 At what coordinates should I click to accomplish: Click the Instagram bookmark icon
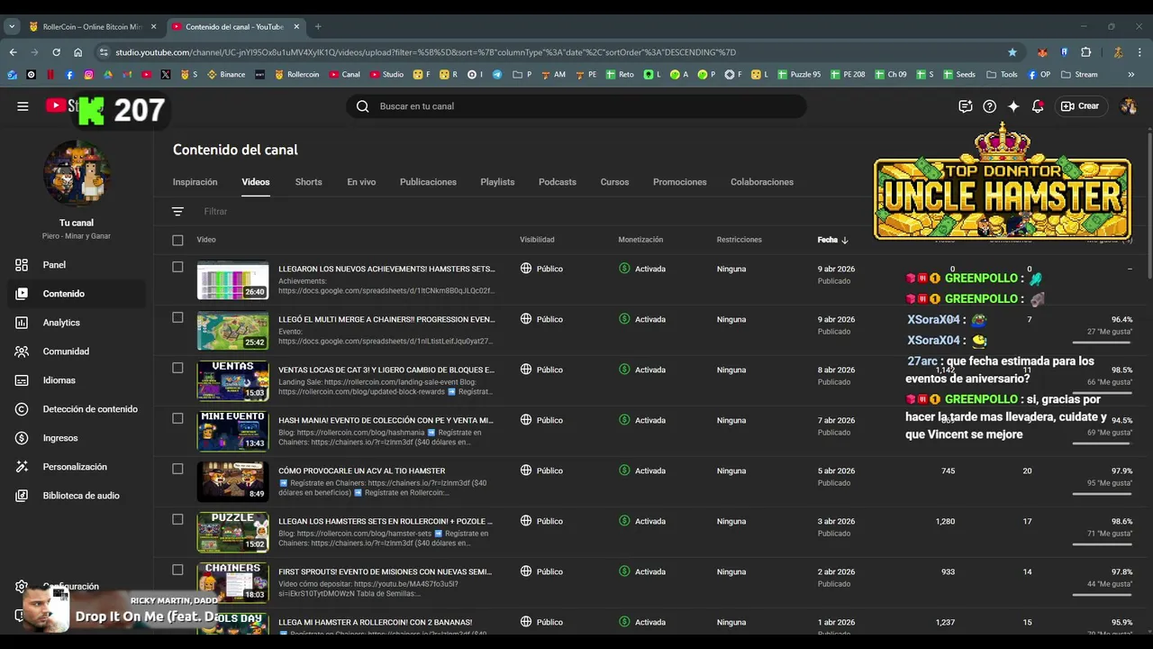[88, 75]
